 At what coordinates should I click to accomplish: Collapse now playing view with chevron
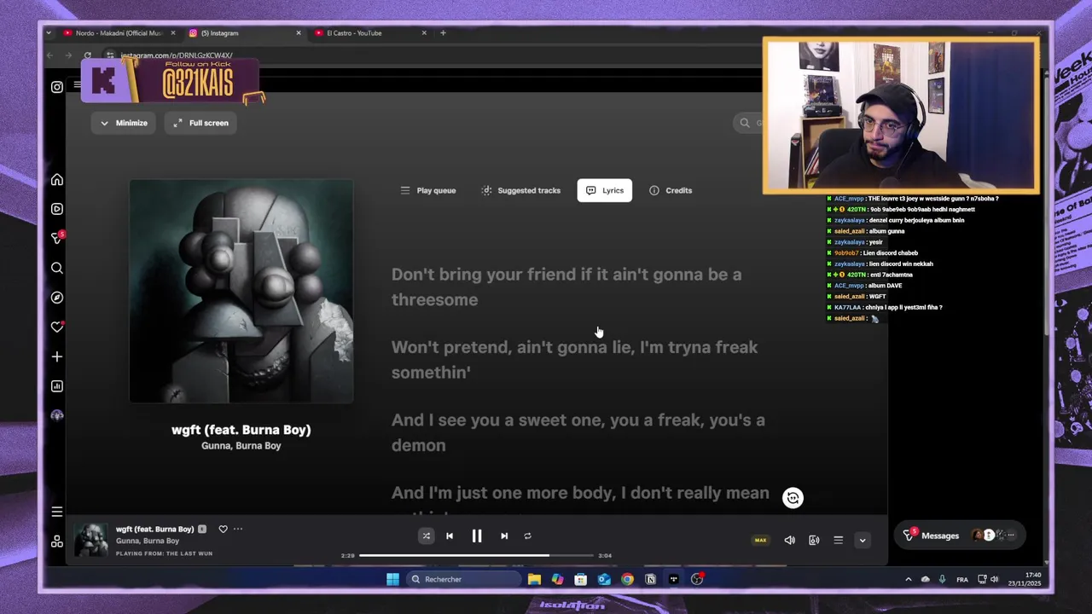pyautogui.click(x=863, y=540)
